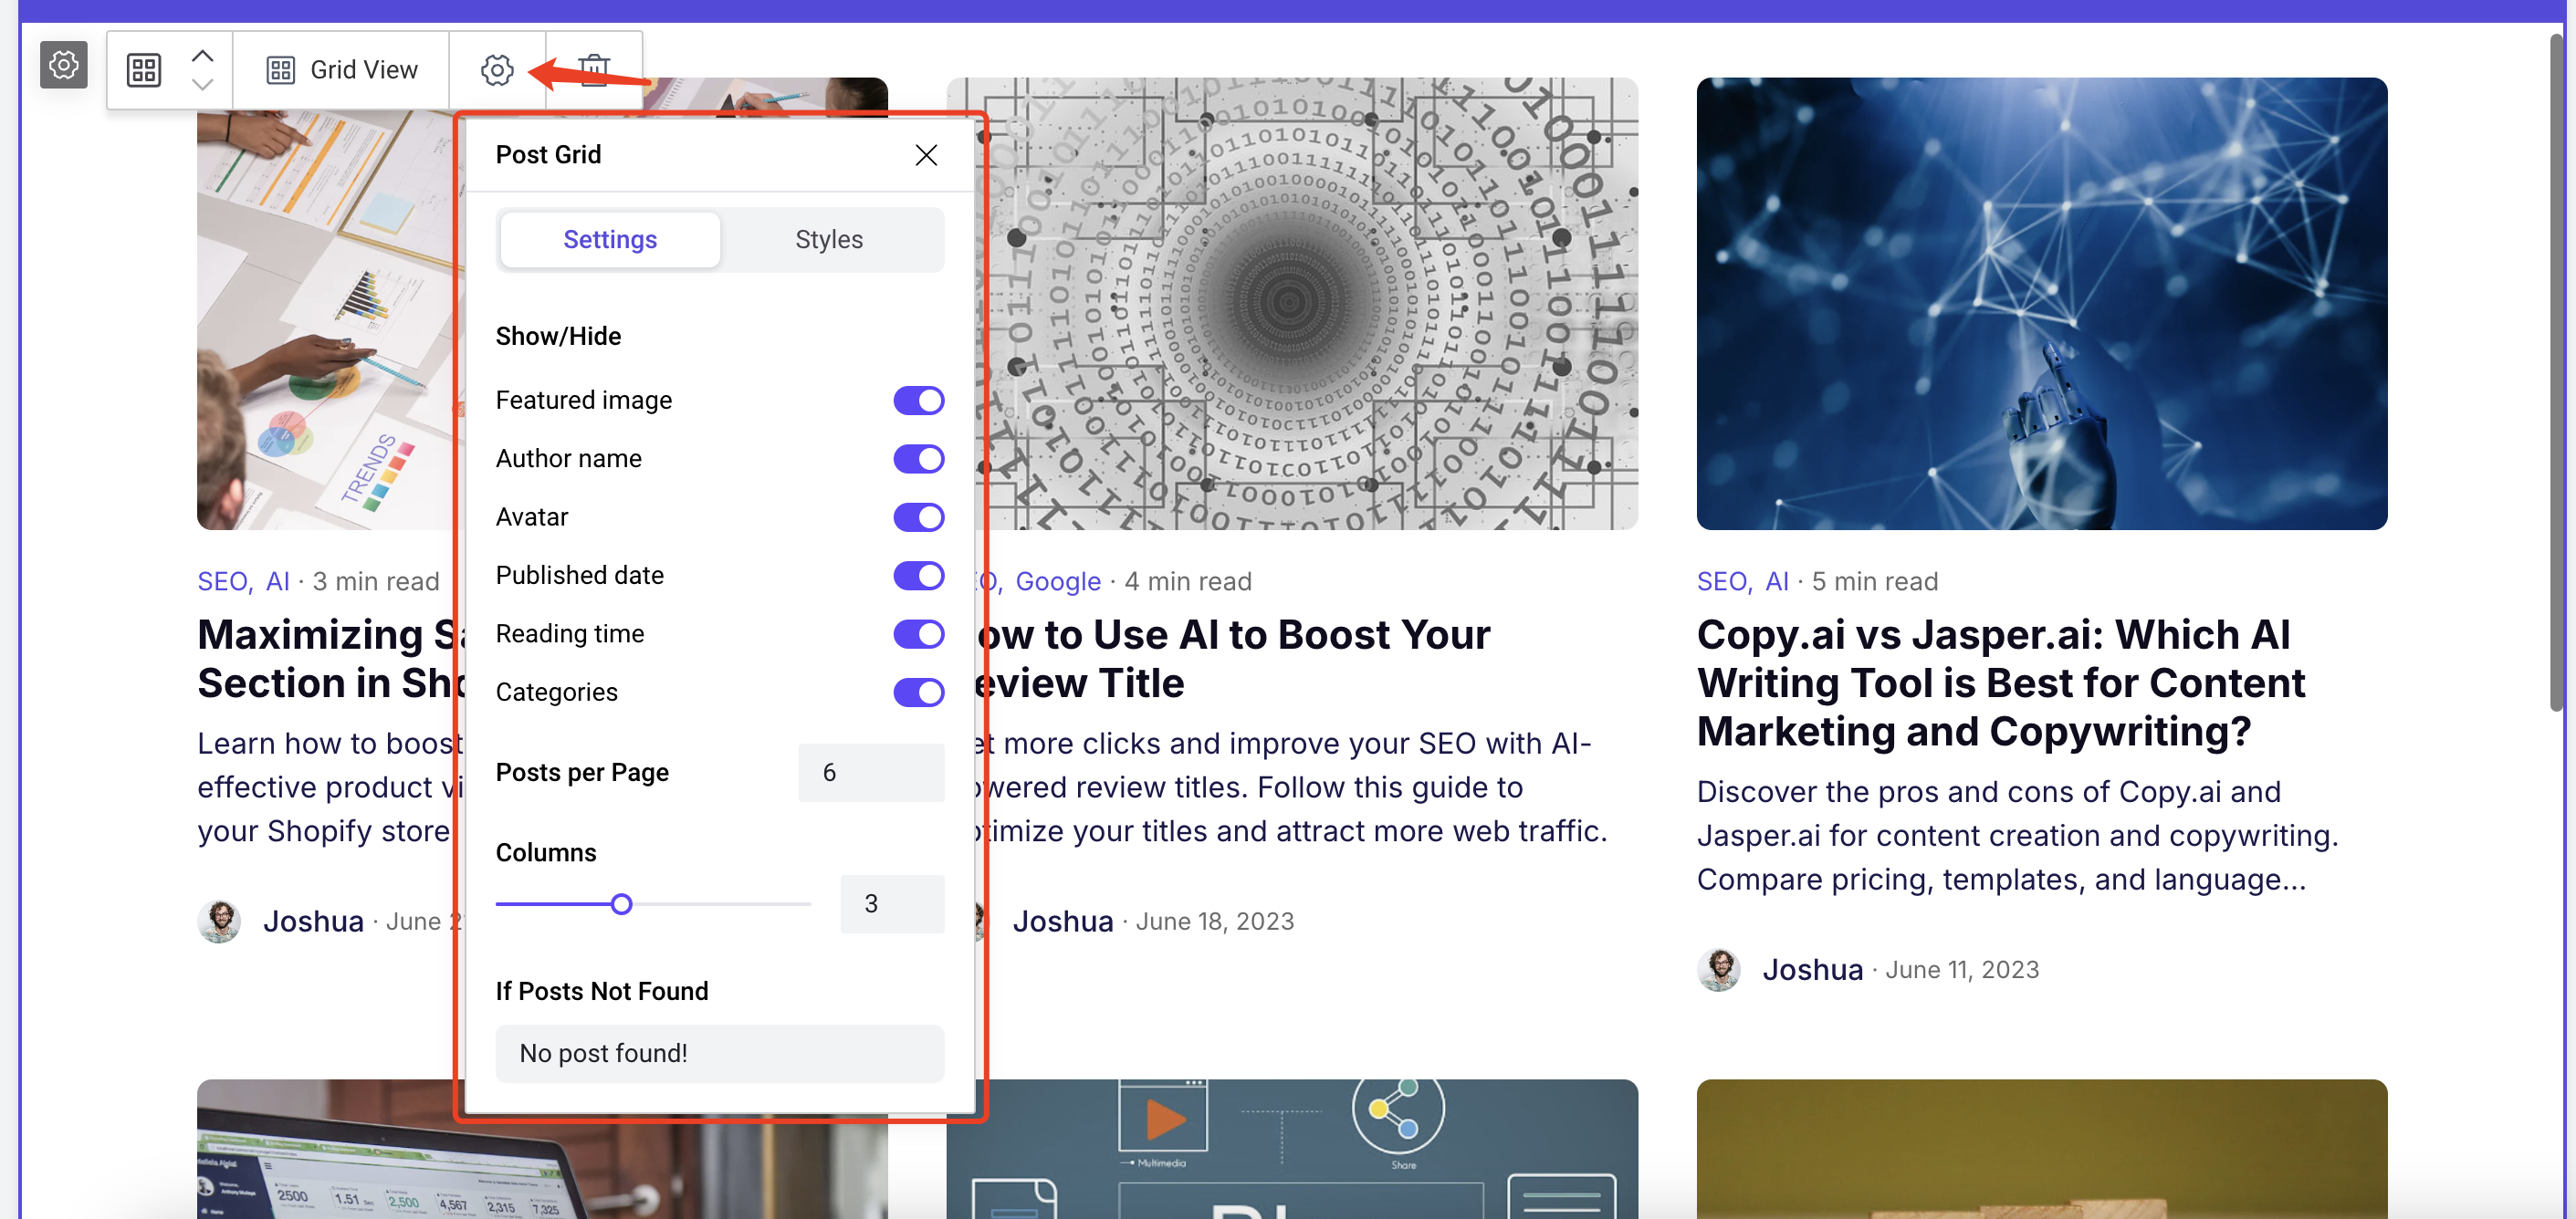Toggle the Reading time display switch
The height and width of the screenshot is (1219, 2576).
[x=916, y=632]
